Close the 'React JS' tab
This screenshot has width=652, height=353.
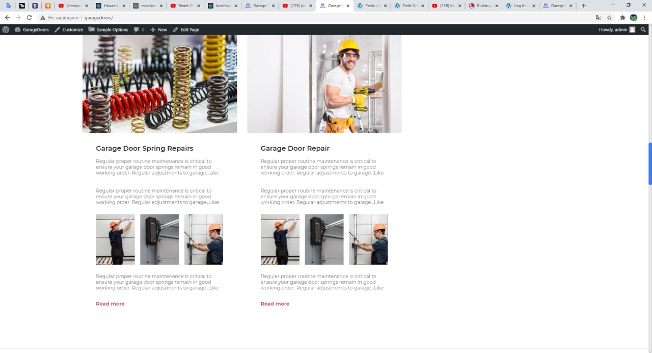(198, 6)
